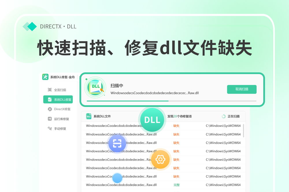
Task: Click the blue scan-frame circle icon
Action: click(117, 144)
